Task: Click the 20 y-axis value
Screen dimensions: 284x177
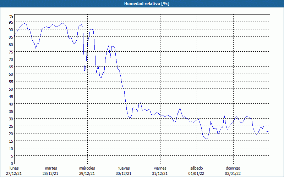Action: tap(11, 134)
